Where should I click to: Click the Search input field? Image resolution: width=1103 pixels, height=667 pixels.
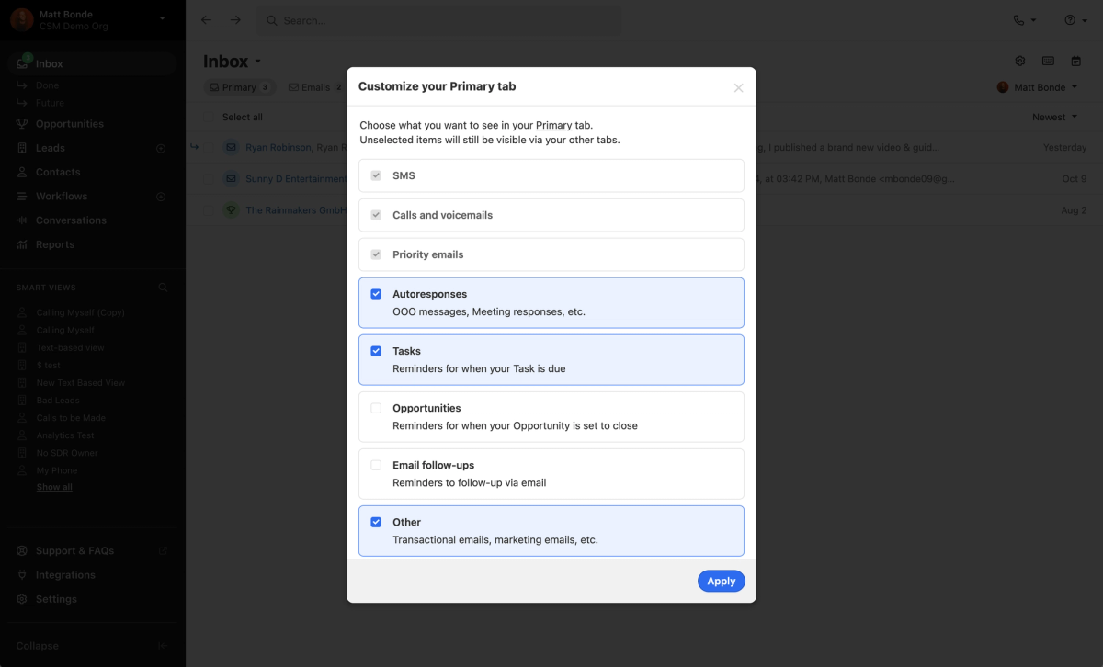click(438, 20)
